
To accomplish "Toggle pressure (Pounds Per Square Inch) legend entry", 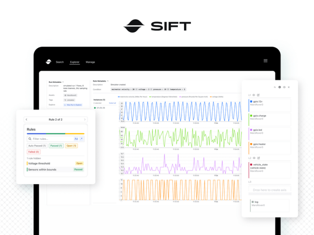I will pyautogui.click(x=194, y=97).
